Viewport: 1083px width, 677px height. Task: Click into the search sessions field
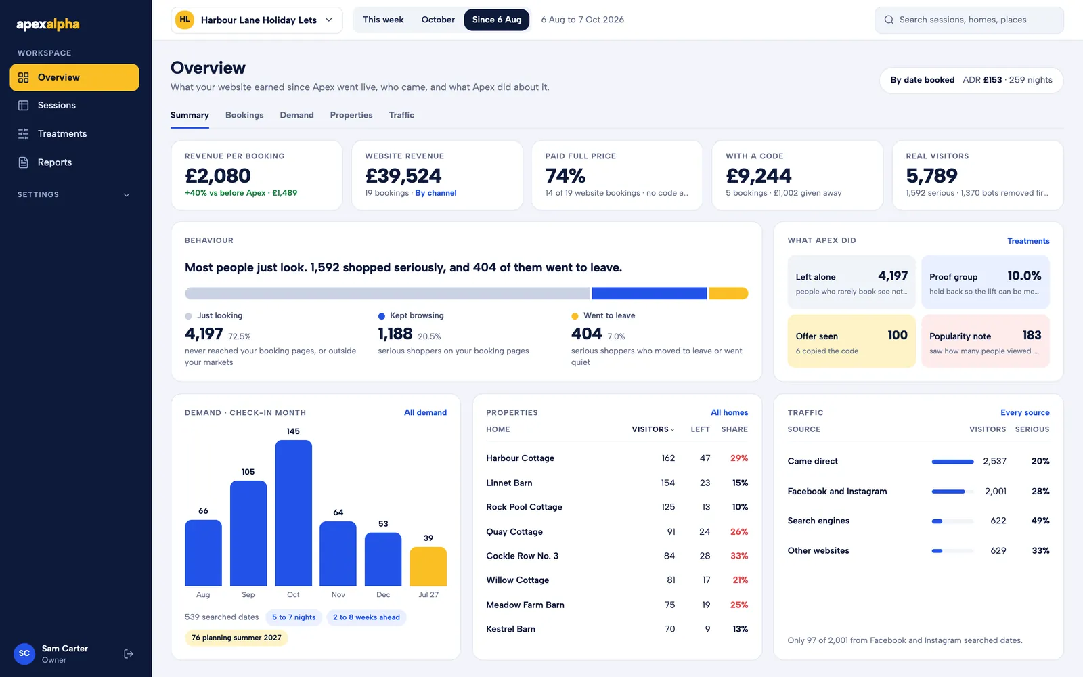coord(969,20)
